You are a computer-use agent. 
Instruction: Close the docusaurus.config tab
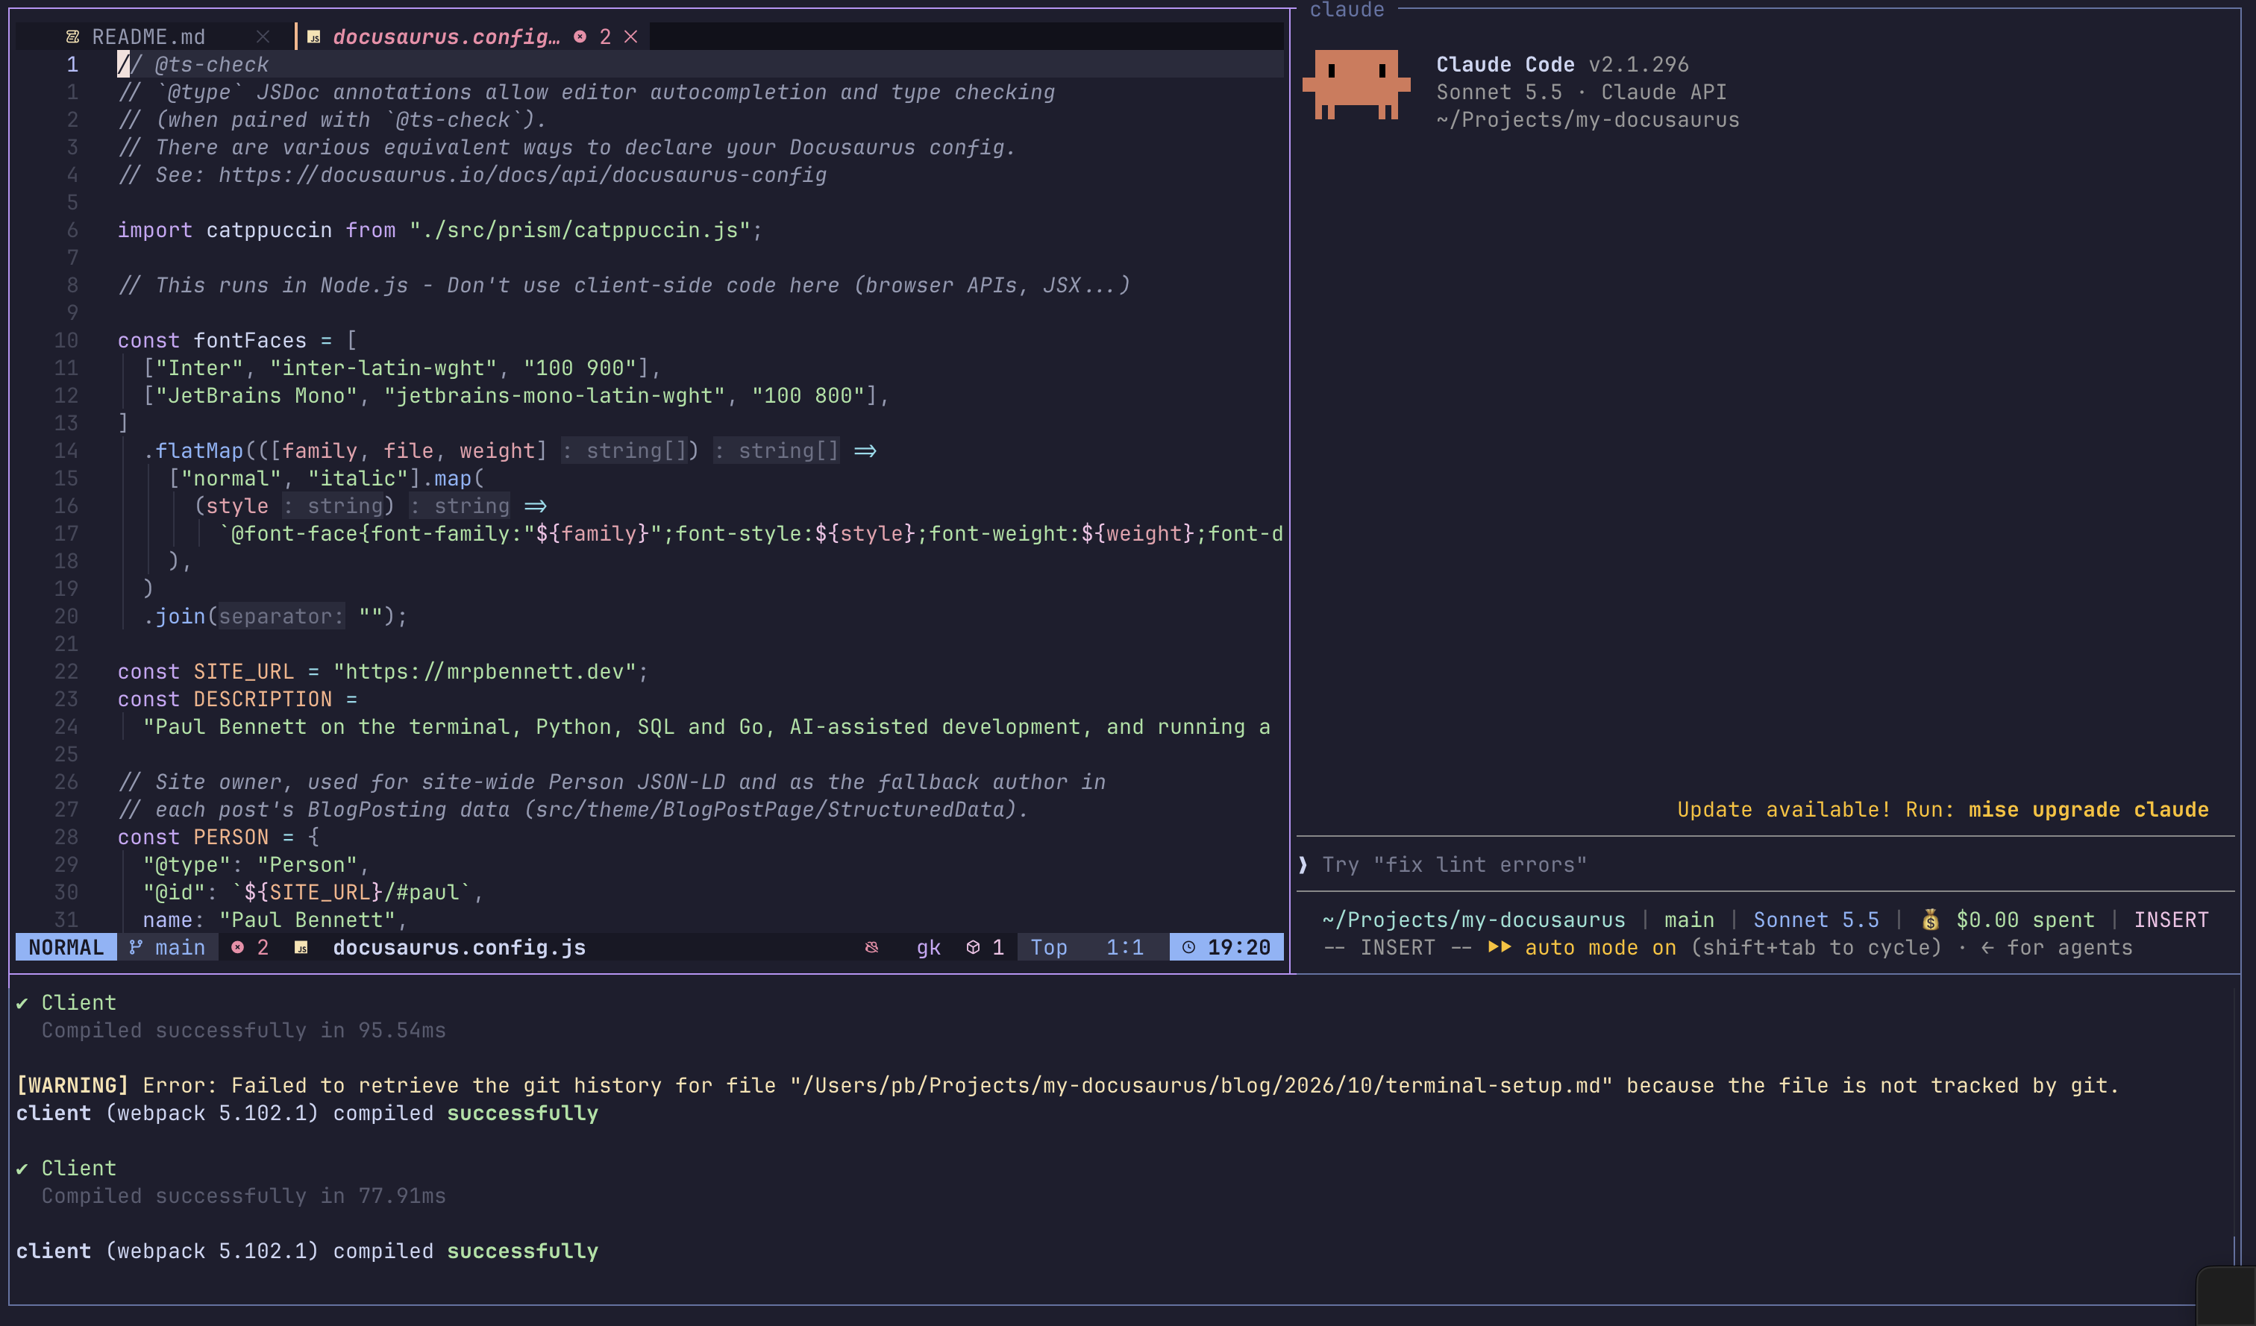click(631, 37)
